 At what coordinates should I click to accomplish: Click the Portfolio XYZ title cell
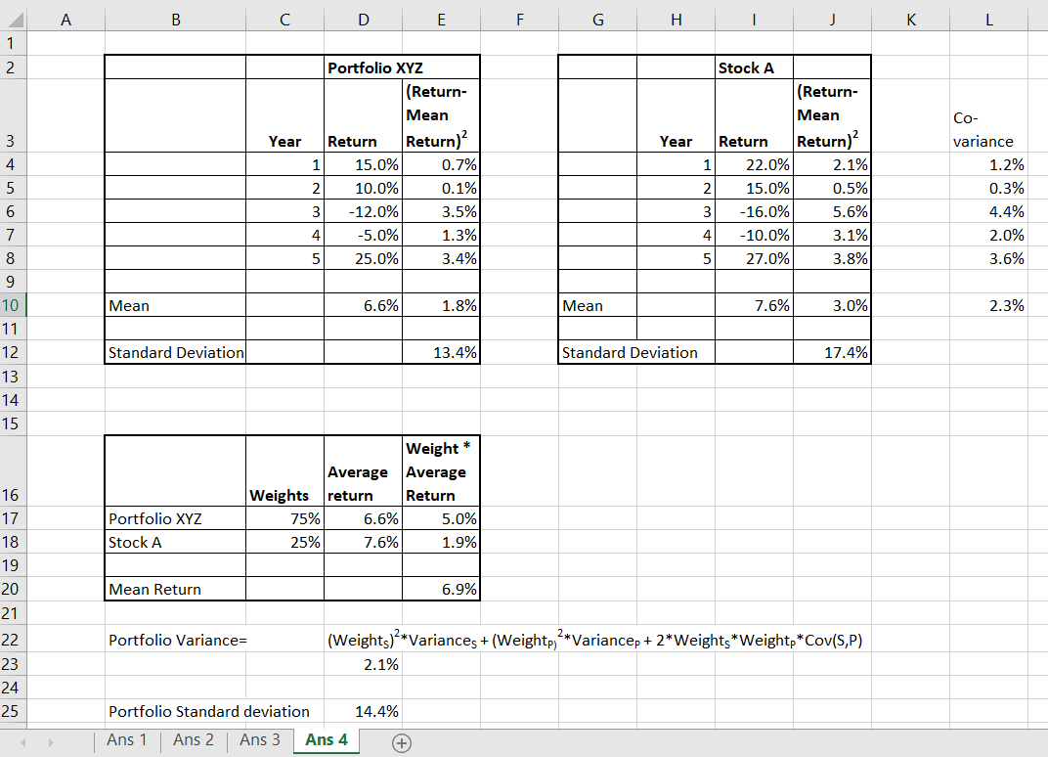401,67
